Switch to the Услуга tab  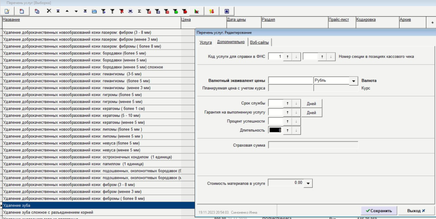coord(206,42)
